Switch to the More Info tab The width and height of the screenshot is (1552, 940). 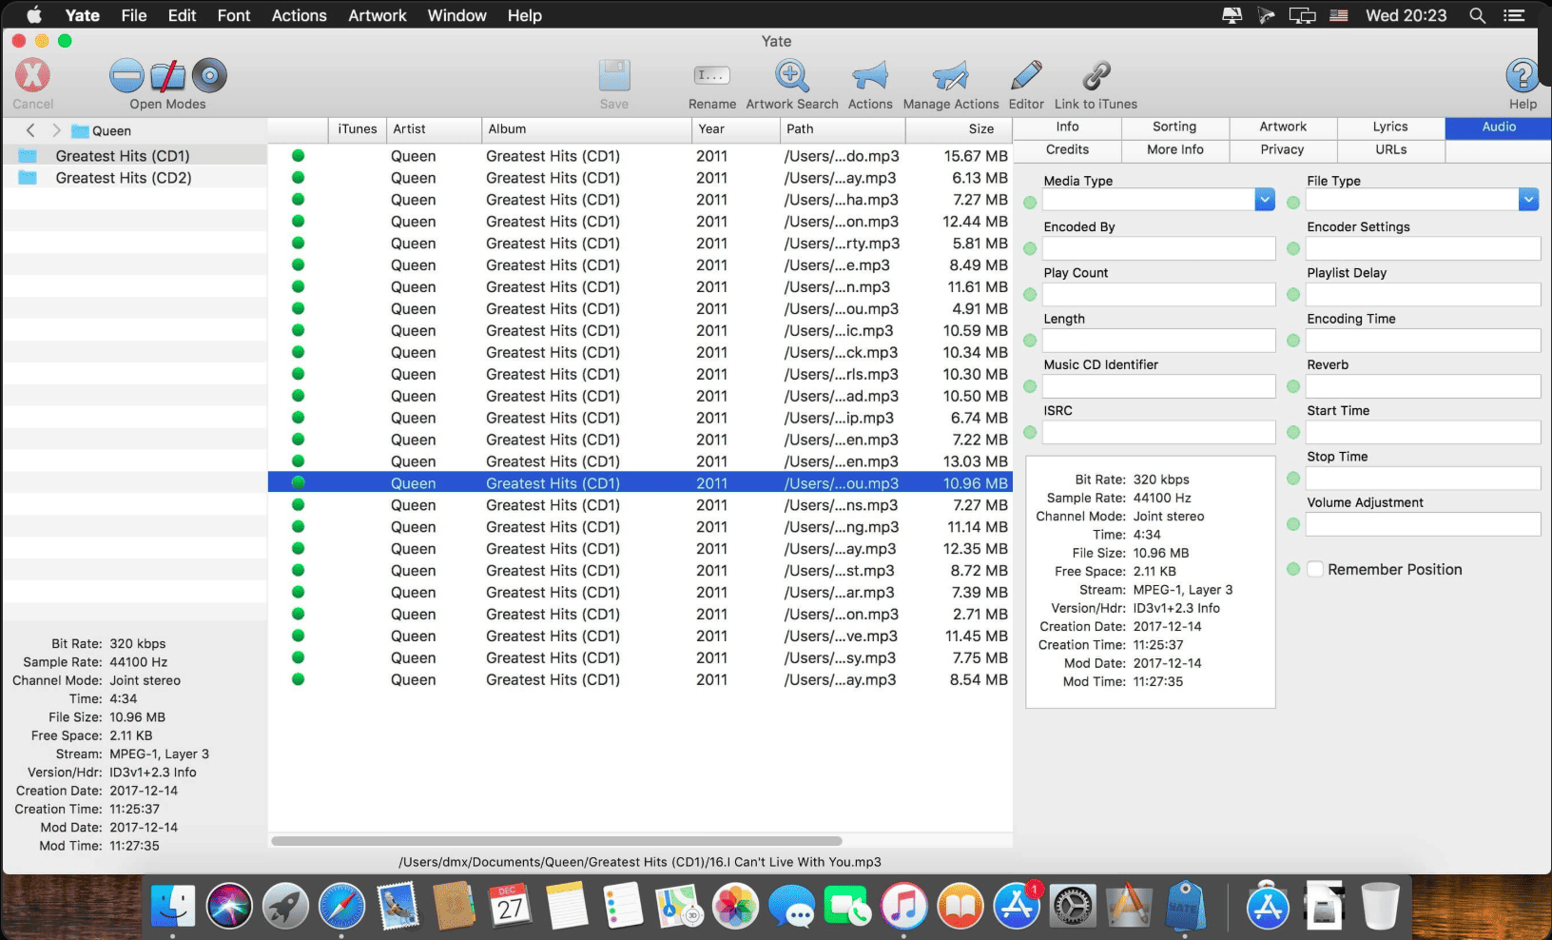[x=1174, y=149]
